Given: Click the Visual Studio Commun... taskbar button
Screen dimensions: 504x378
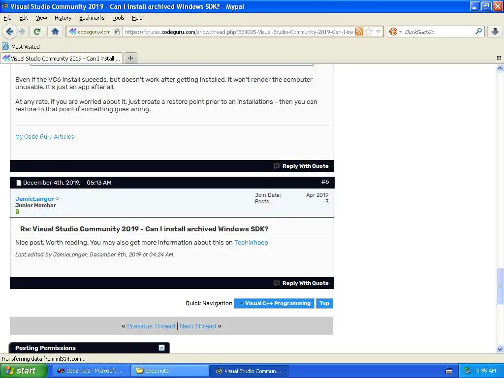Looking at the screenshot, I should point(249,371).
